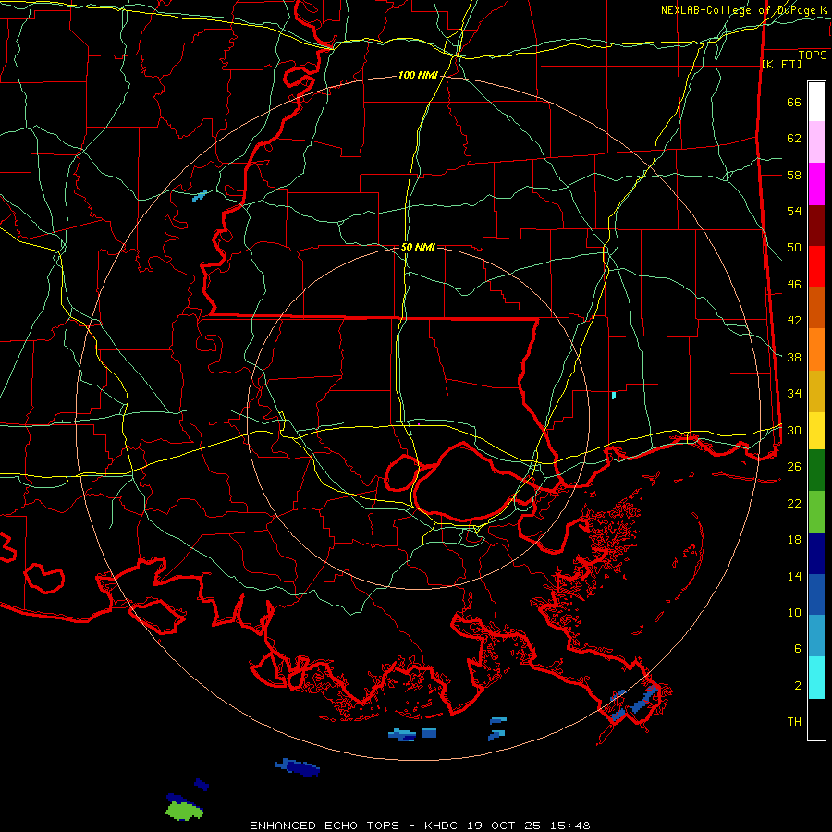This screenshot has width=832, height=832.
Task: Click the 2 legend value
Action: pos(798,685)
